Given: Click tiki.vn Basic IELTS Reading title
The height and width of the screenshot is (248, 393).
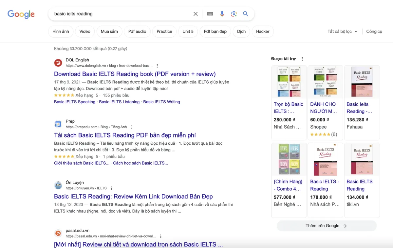Looking at the screenshot, I should pos(360,185).
